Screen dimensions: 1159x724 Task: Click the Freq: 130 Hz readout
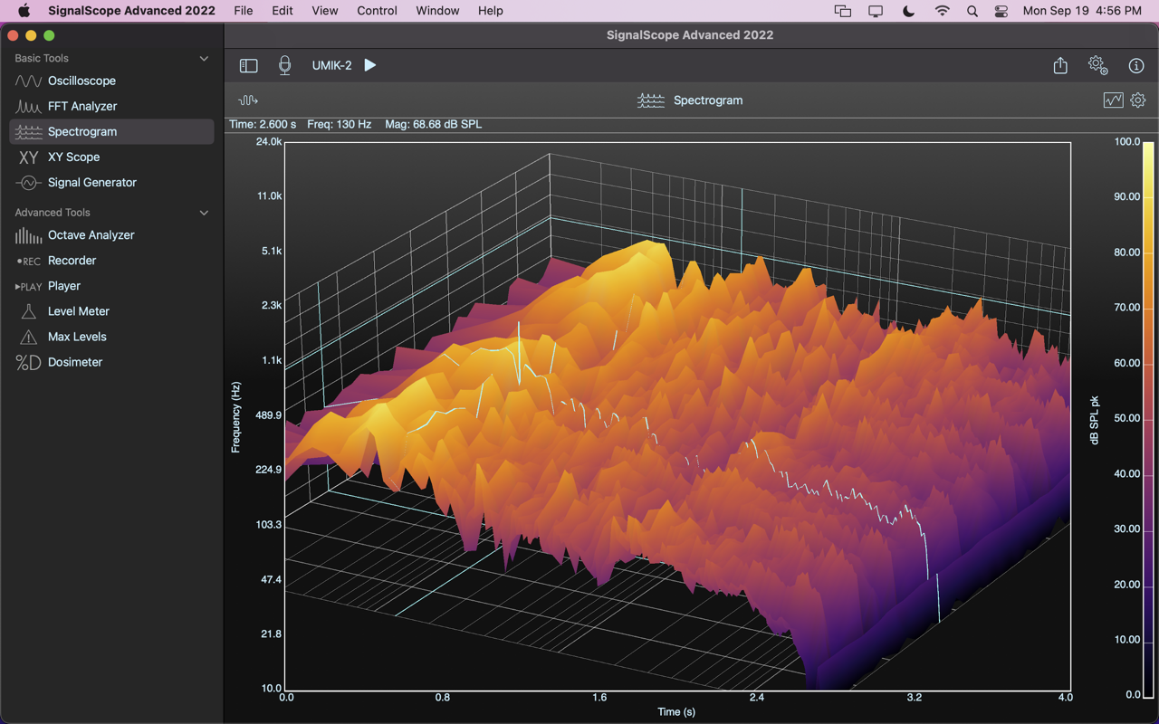tap(340, 124)
